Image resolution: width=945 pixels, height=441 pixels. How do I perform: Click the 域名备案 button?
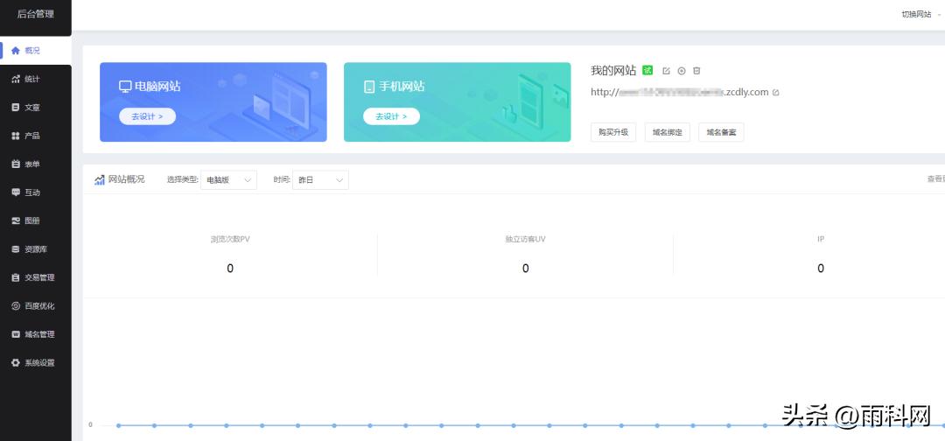pos(721,132)
